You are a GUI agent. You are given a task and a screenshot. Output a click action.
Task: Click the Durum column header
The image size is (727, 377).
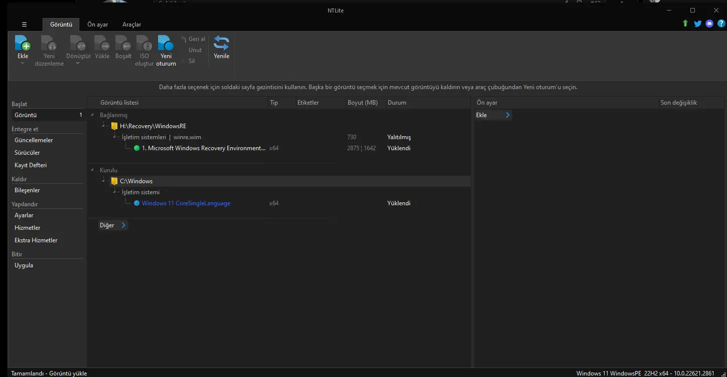coord(397,103)
